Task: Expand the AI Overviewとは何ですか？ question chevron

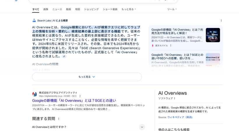Action: click(142, 127)
